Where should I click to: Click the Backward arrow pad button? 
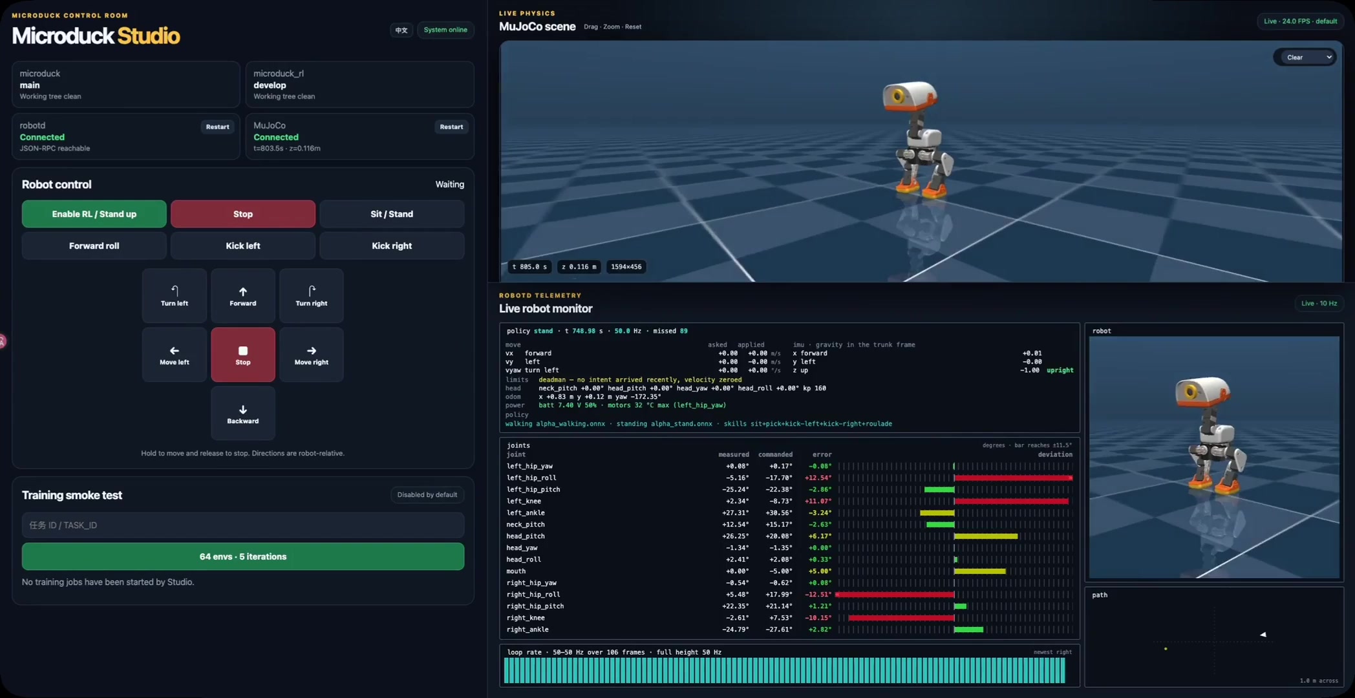click(x=242, y=414)
